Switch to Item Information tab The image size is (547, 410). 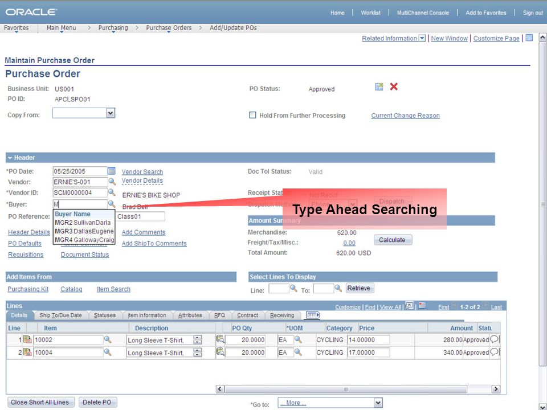[147, 315]
